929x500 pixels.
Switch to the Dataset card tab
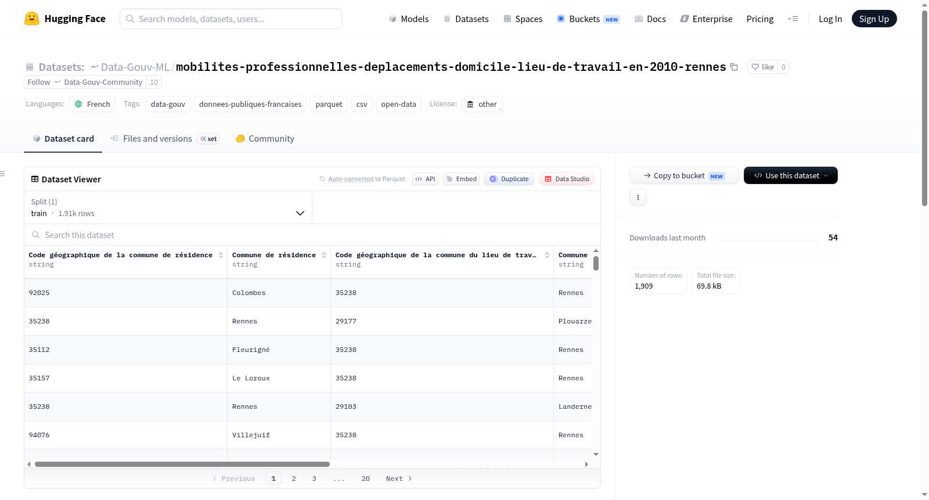[63, 138]
